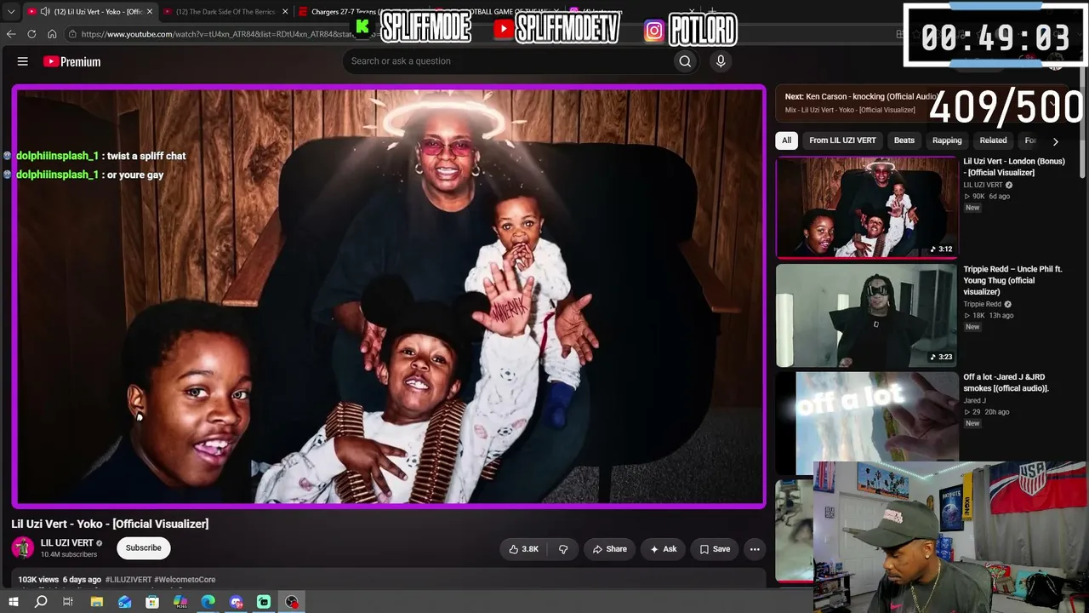
Task: Switch to The Dark Side Of The Berrics tab
Action: click(x=225, y=12)
